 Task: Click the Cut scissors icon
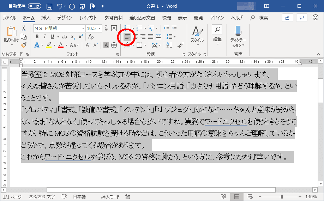point(24,28)
